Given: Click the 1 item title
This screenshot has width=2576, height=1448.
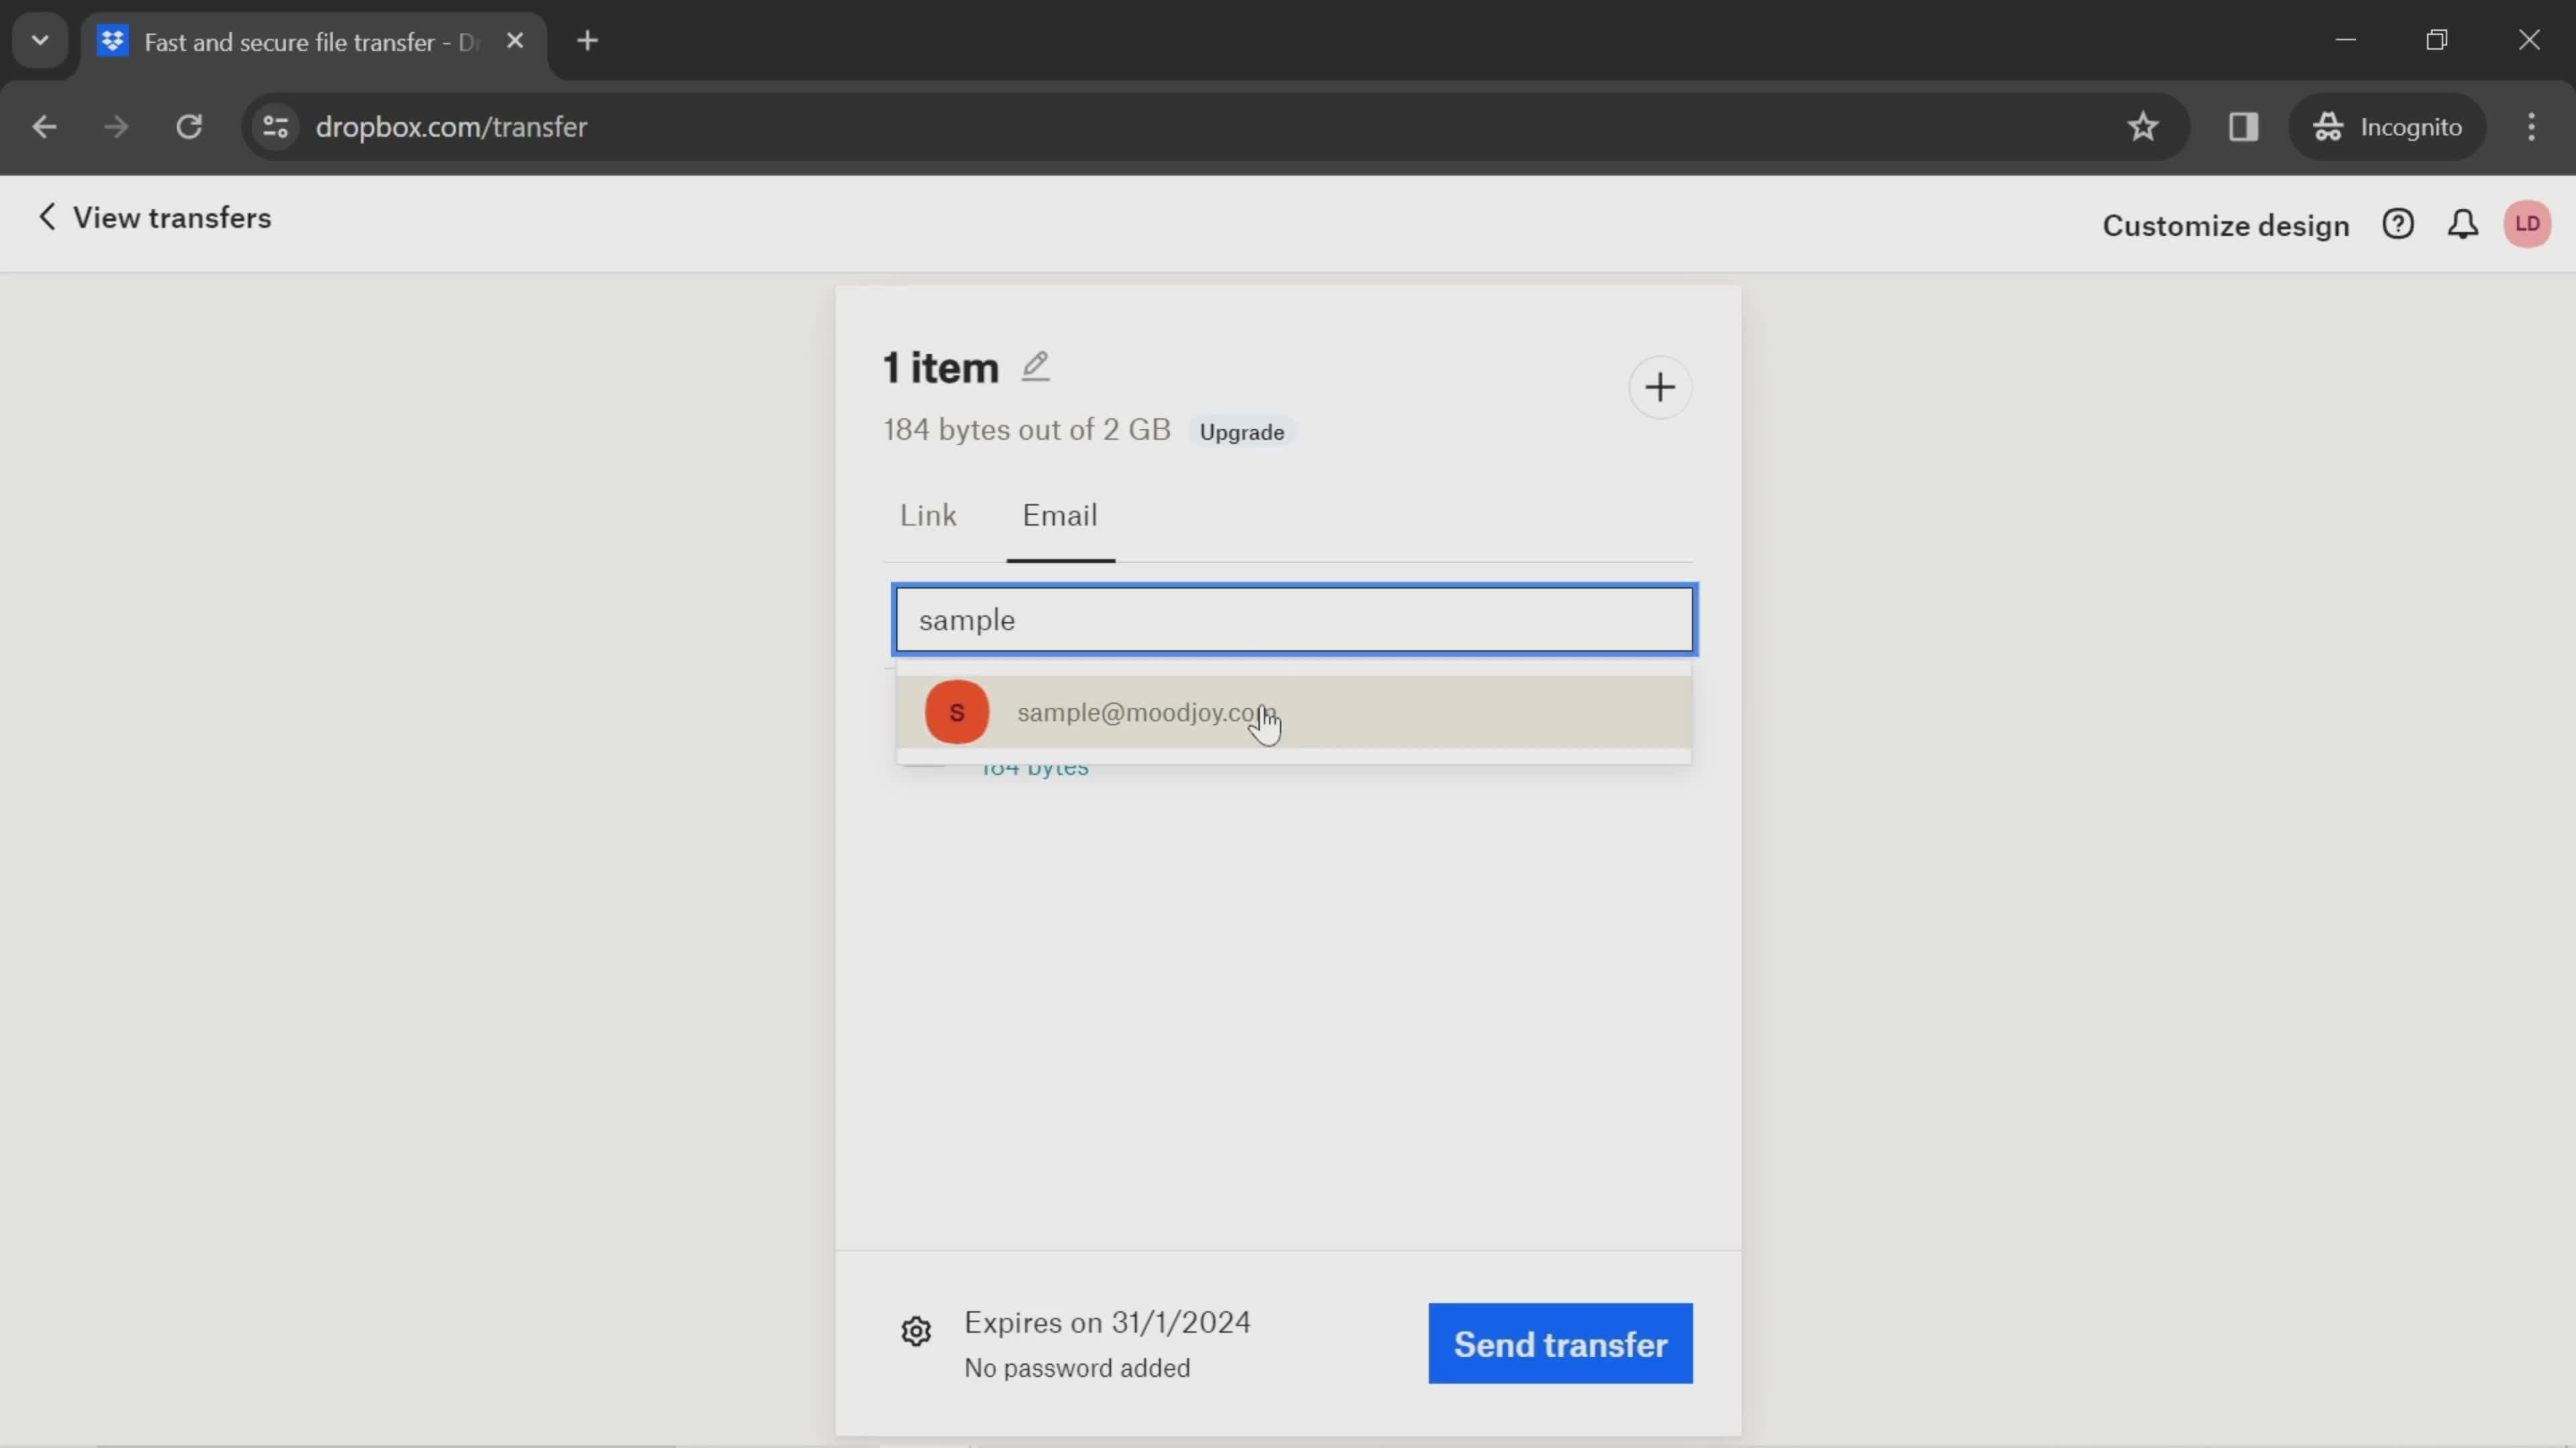Looking at the screenshot, I should pyautogui.click(x=941, y=368).
